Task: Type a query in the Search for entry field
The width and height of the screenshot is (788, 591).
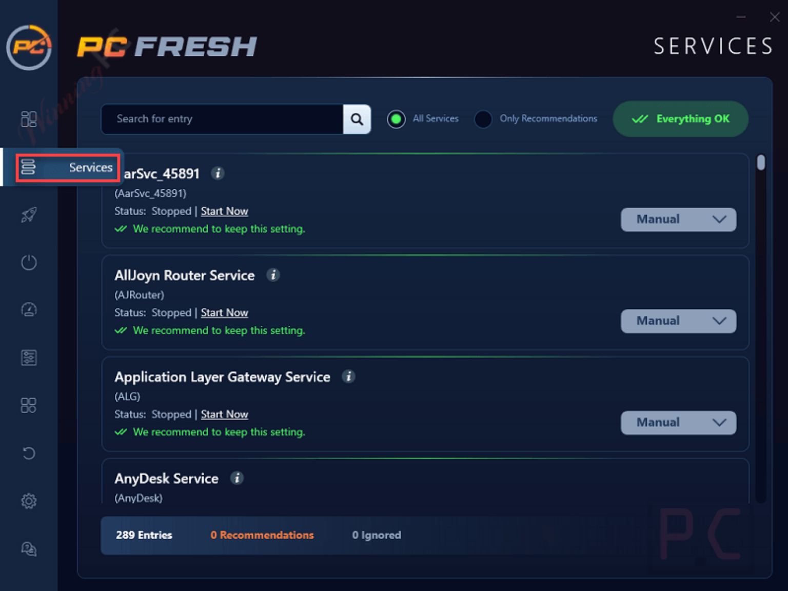Action: (221, 119)
